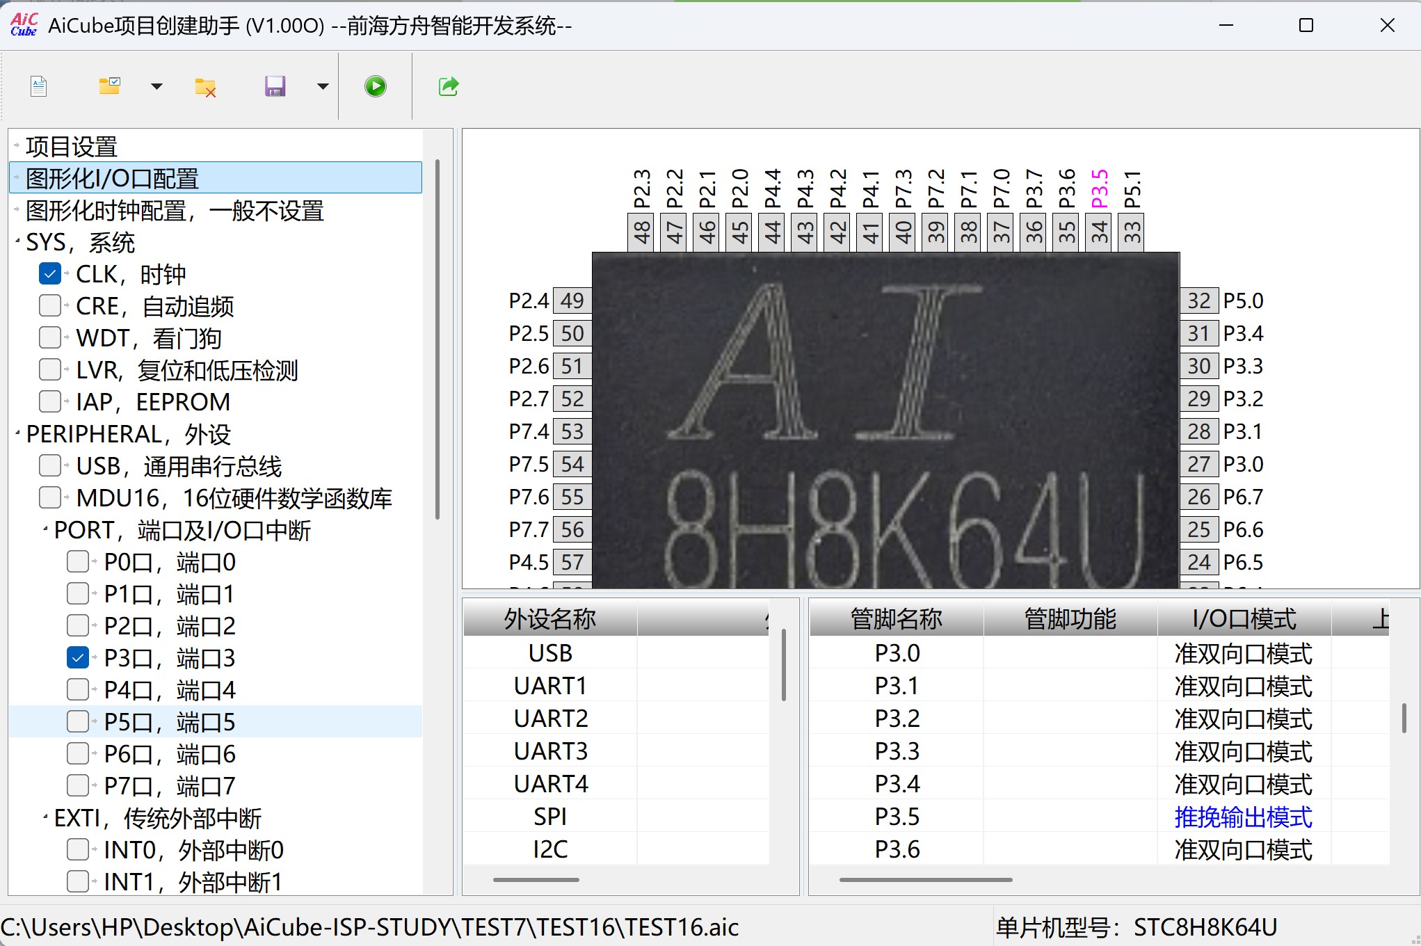Screen dimensions: 1421x946
Task: Click pin 33 (P5.1) on the chip
Action: (x=1132, y=232)
